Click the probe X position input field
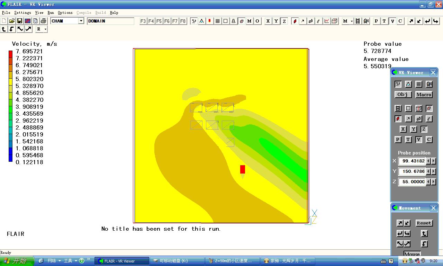Screen dimensions: 443x266 click(x=412, y=161)
